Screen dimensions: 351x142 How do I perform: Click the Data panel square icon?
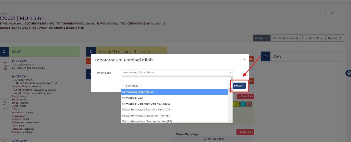[265, 56]
